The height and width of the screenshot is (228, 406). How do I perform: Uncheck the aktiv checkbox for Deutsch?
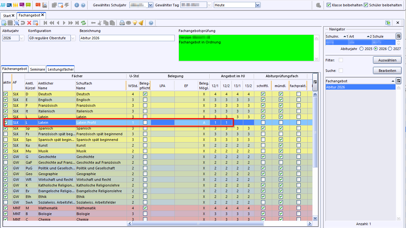(x=5, y=94)
